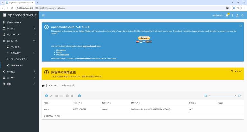The width and height of the screenshot is (247, 132).
Task: Open the Forum link
Action: 59,52
